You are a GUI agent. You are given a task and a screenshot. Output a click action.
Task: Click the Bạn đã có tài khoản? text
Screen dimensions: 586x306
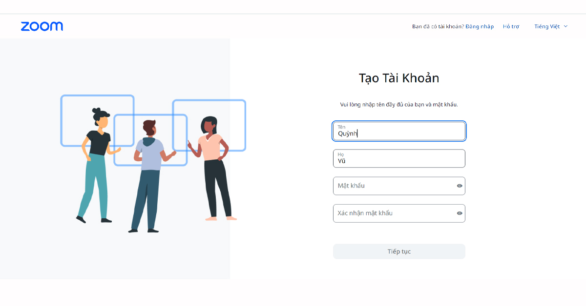coord(438,26)
